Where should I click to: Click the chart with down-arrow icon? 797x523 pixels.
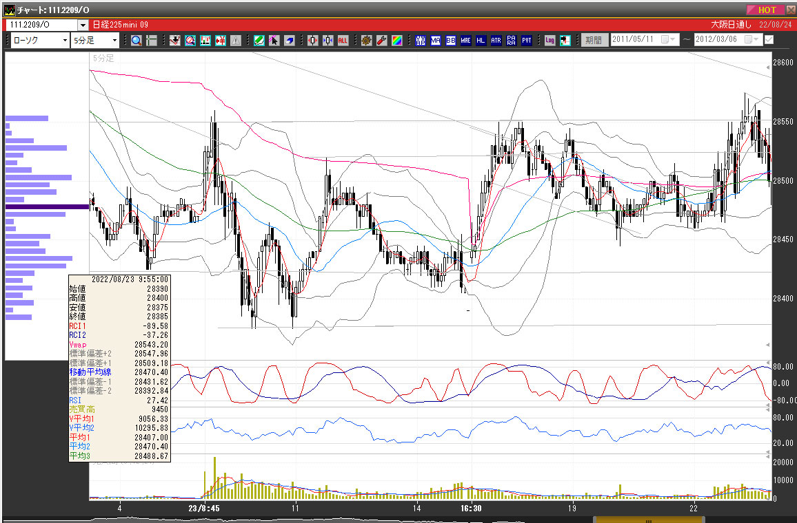175,41
